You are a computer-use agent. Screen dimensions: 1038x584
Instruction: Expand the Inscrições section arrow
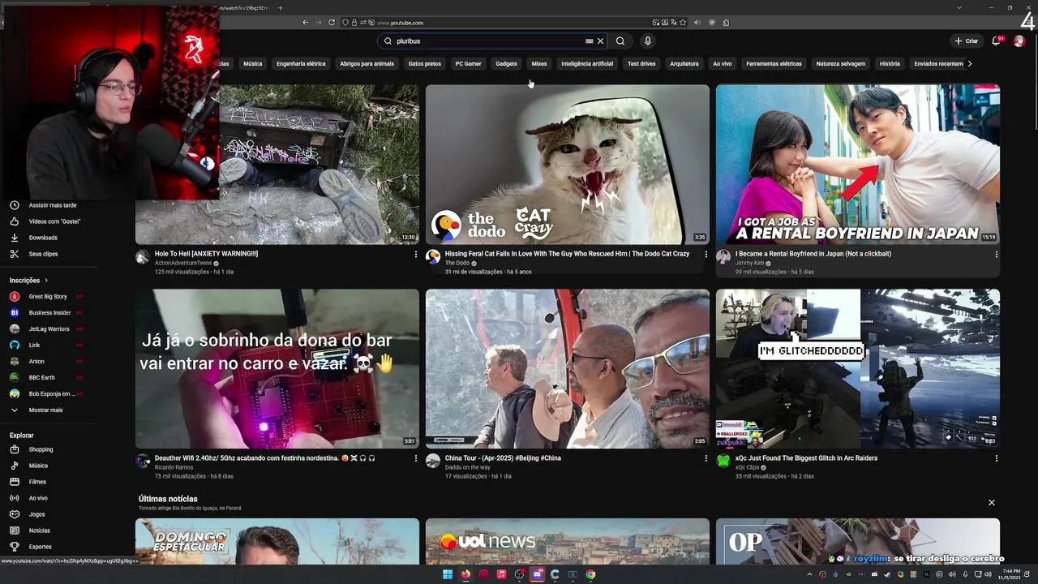coord(46,281)
